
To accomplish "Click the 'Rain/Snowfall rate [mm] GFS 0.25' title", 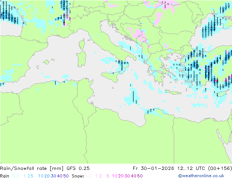I will point(45,168).
